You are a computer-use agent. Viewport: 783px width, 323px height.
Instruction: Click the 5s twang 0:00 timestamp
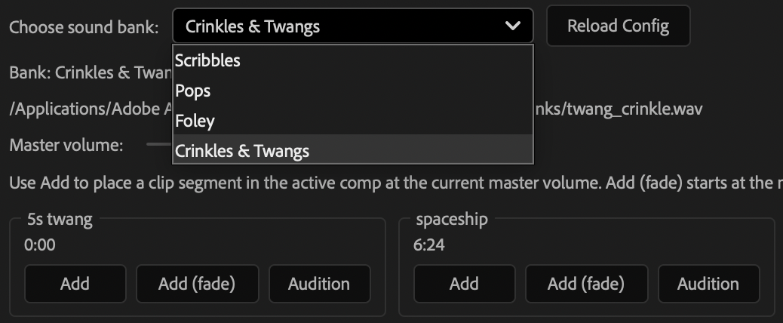coord(39,245)
